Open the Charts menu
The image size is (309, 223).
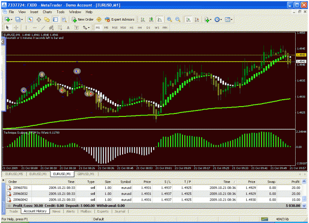pyautogui.click(x=47, y=12)
